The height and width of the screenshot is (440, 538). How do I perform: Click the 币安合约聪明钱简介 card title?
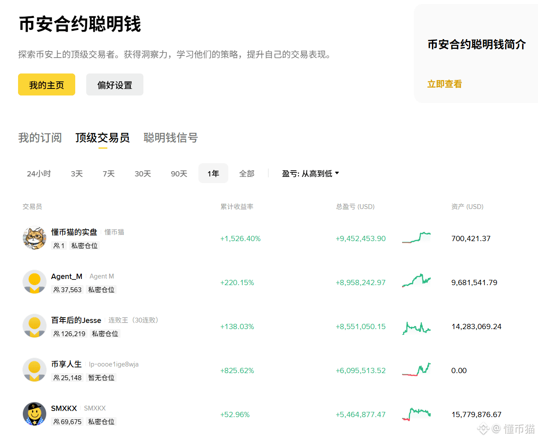pos(476,44)
